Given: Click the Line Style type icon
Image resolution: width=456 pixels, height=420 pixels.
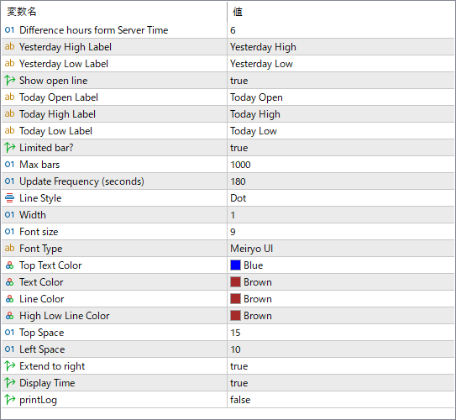Looking at the screenshot, I should click(x=9, y=198).
